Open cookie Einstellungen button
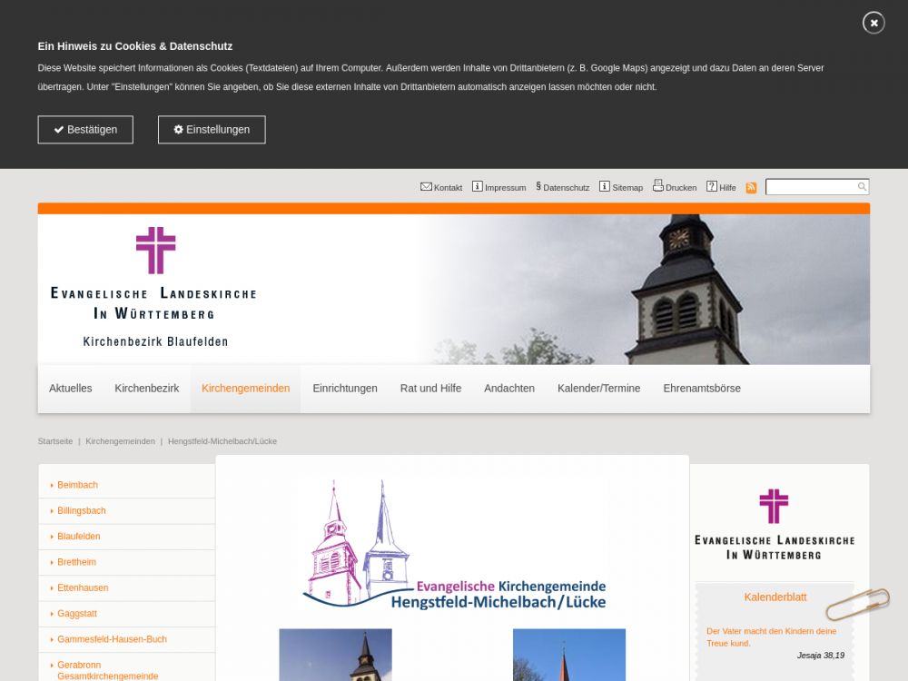 pyautogui.click(x=212, y=130)
